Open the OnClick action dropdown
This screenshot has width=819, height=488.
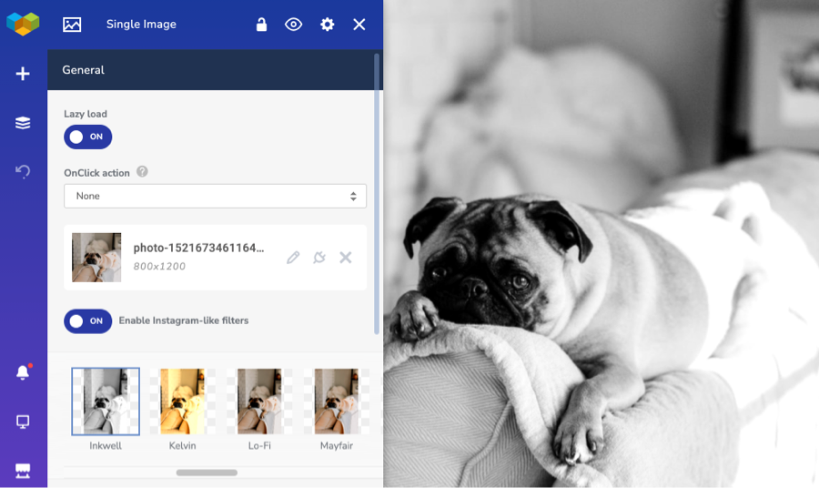(x=215, y=196)
